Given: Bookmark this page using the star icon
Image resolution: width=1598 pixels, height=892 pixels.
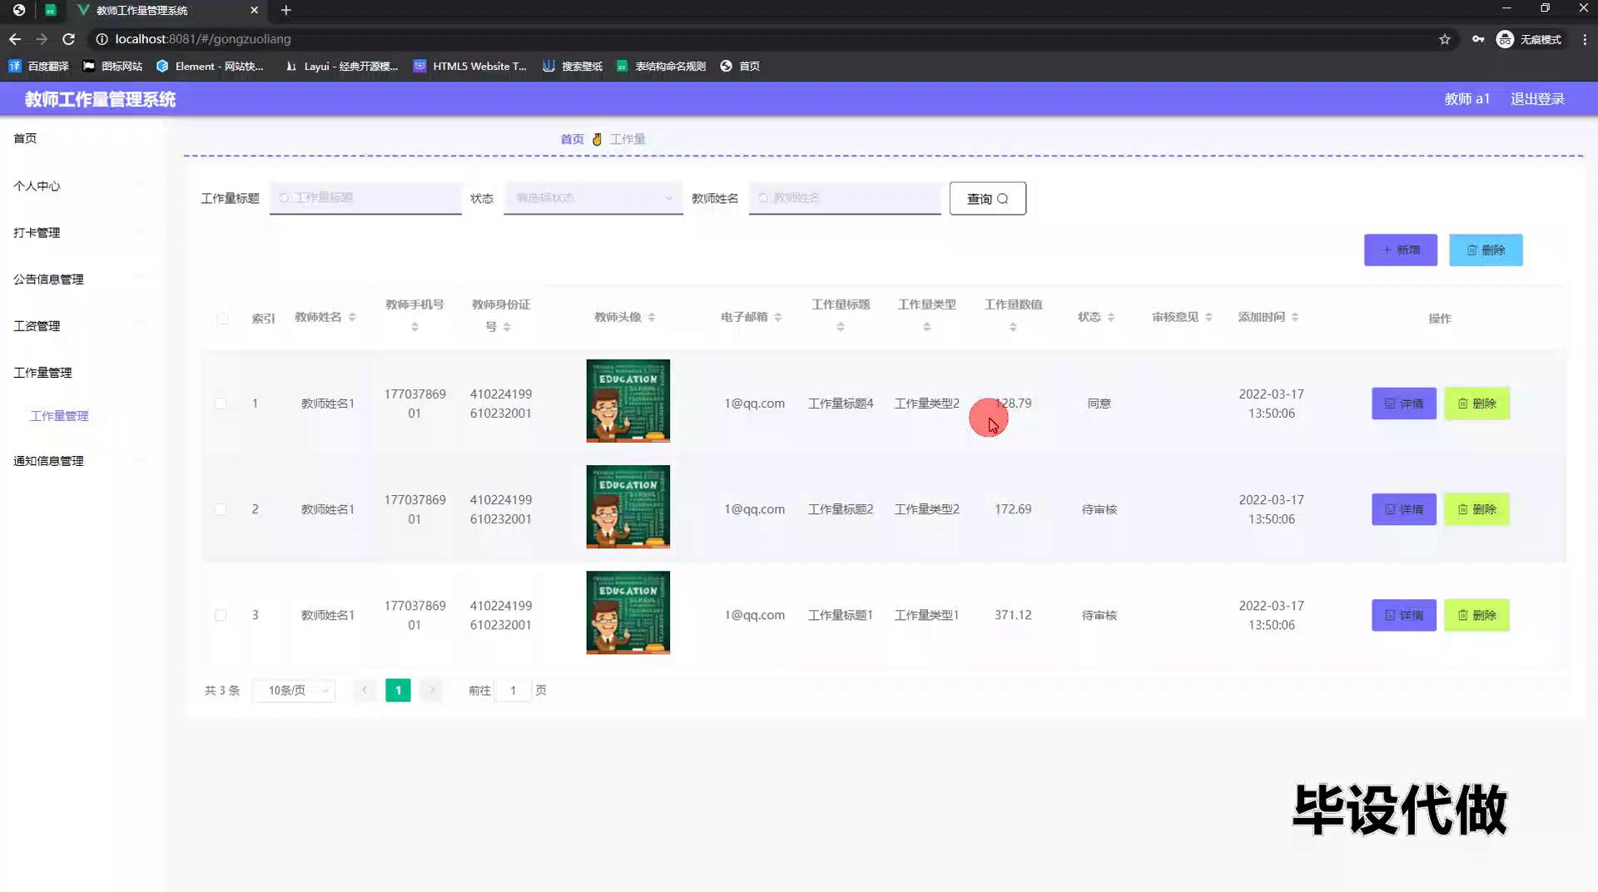Looking at the screenshot, I should coord(1445,39).
